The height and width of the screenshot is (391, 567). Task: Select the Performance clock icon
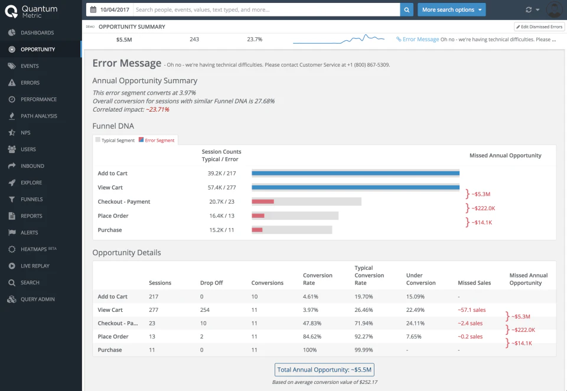coord(12,99)
